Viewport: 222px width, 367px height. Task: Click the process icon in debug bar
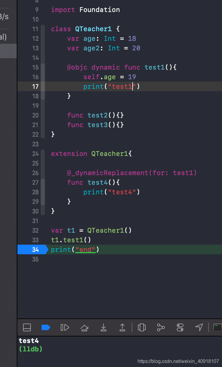218,327
